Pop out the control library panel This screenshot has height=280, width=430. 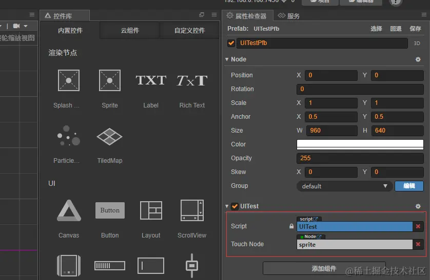pos(202,15)
